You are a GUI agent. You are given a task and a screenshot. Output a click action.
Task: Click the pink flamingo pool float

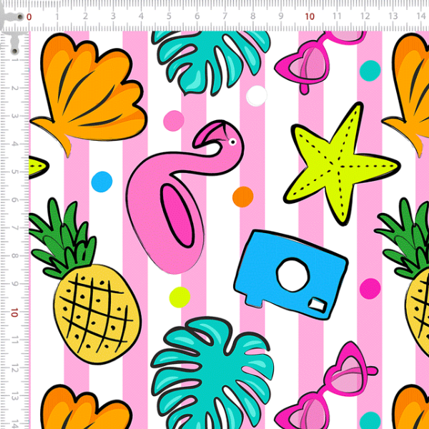[x=184, y=197]
